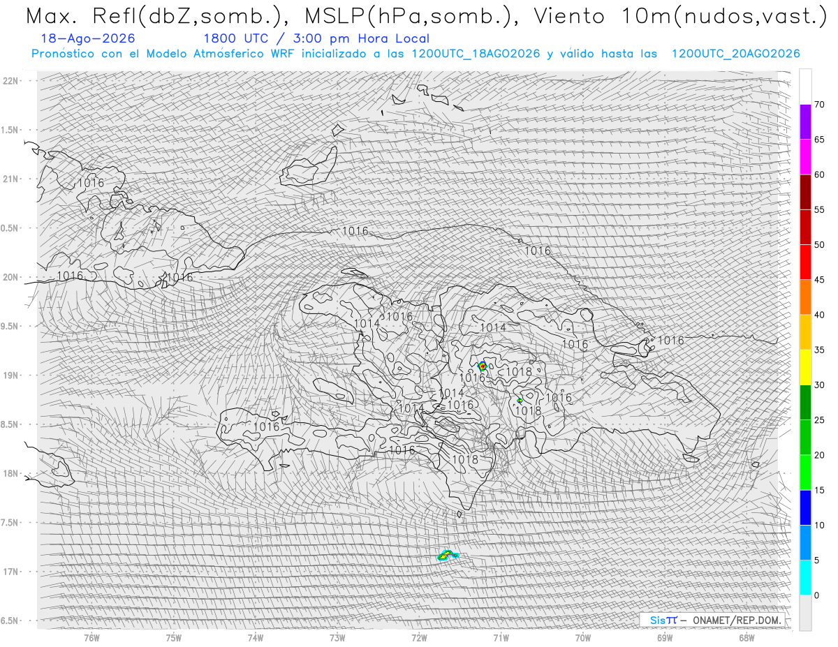Image resolution: width=838 pixels, height=647 pixels.
Task: Click the WRF model forecast description line
Action: click(x=416, y=54)
